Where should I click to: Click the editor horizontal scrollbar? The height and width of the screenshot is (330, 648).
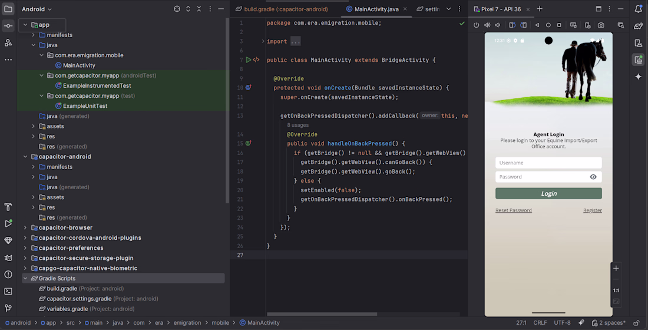point(322,314)
